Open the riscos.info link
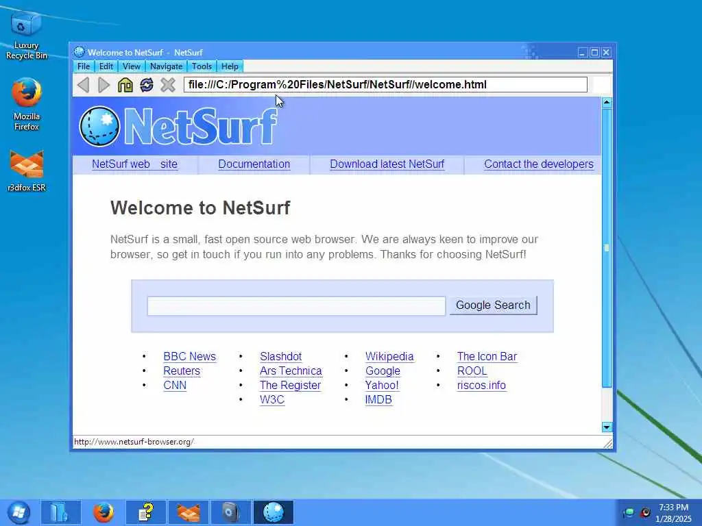The width and height of the screenshot is (702, 526). click(x=481, y=385)
